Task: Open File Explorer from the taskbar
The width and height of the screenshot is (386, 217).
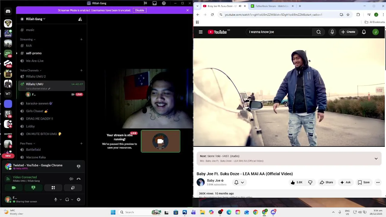Action: 202,212
